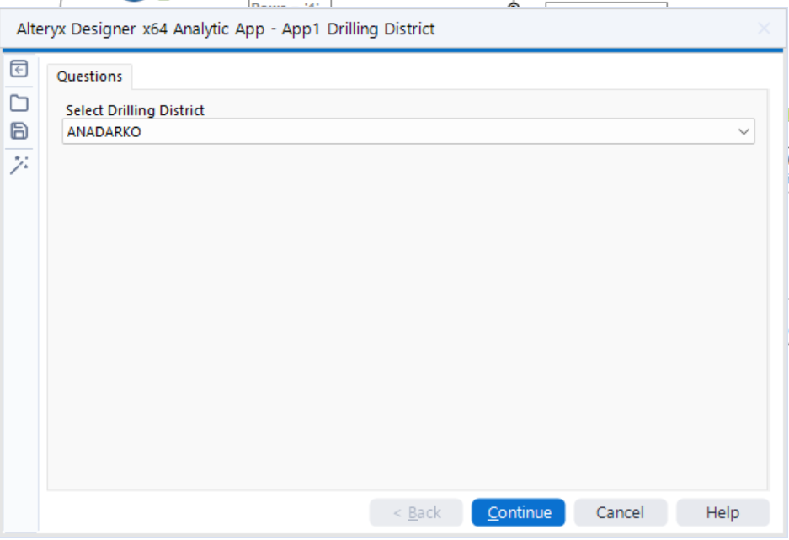Click the grayed-out Back button
This screenshot has height=540, width=789.
click(x=416, y=512)
